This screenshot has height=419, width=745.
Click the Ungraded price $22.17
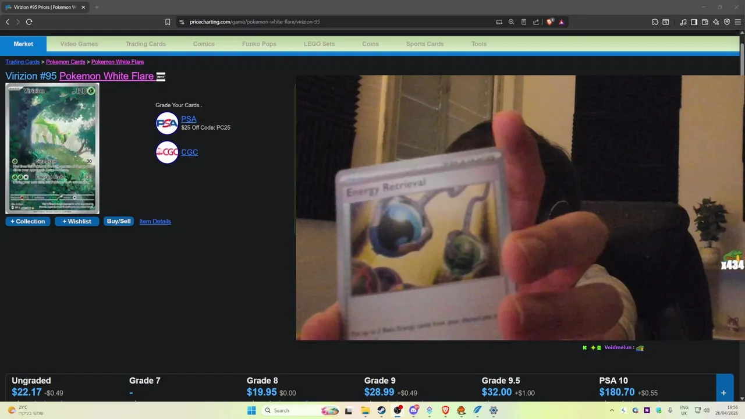[x=26, y=393]
